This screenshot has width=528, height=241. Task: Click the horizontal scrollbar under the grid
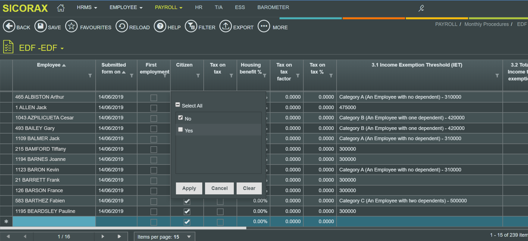coord(123,228)
